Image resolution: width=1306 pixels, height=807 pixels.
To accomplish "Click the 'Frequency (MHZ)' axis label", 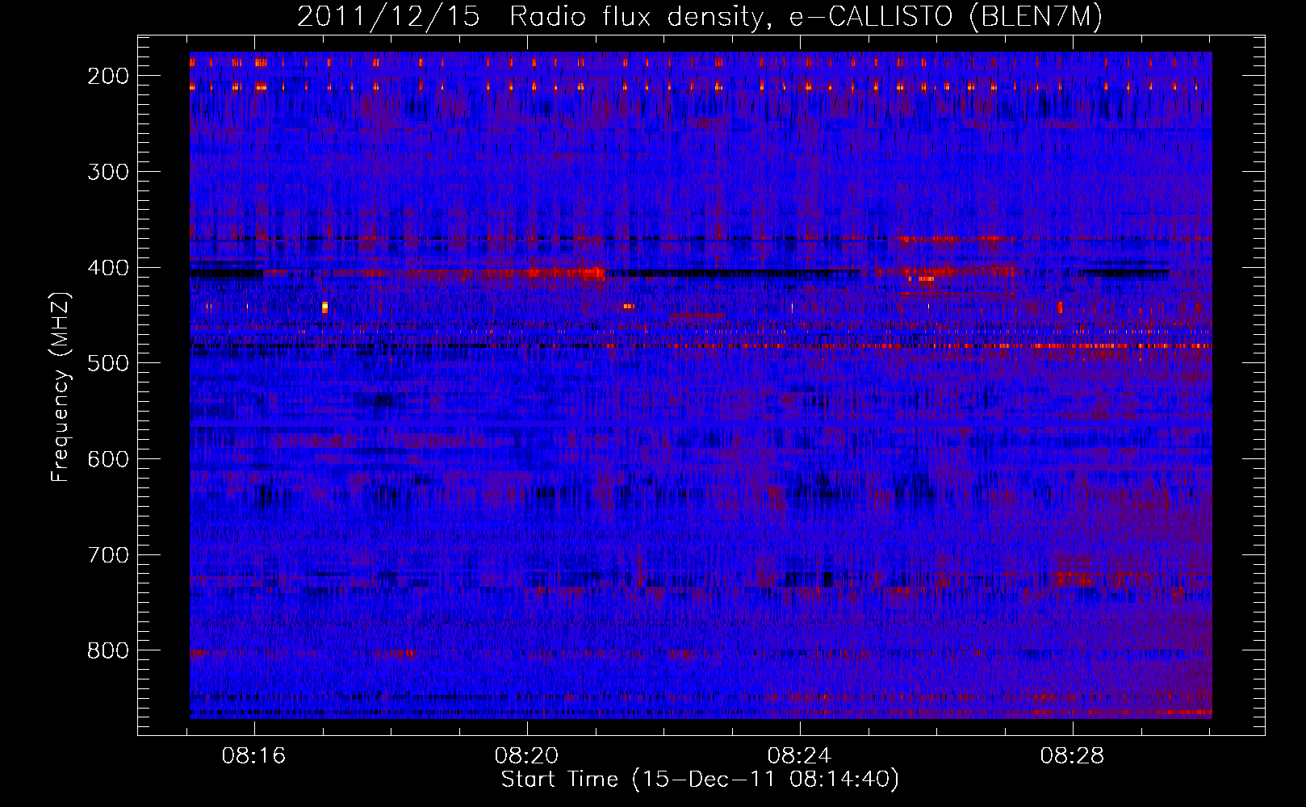I will [x=61, y=387].
